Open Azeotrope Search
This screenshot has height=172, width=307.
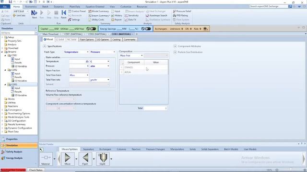click(156, 15)
